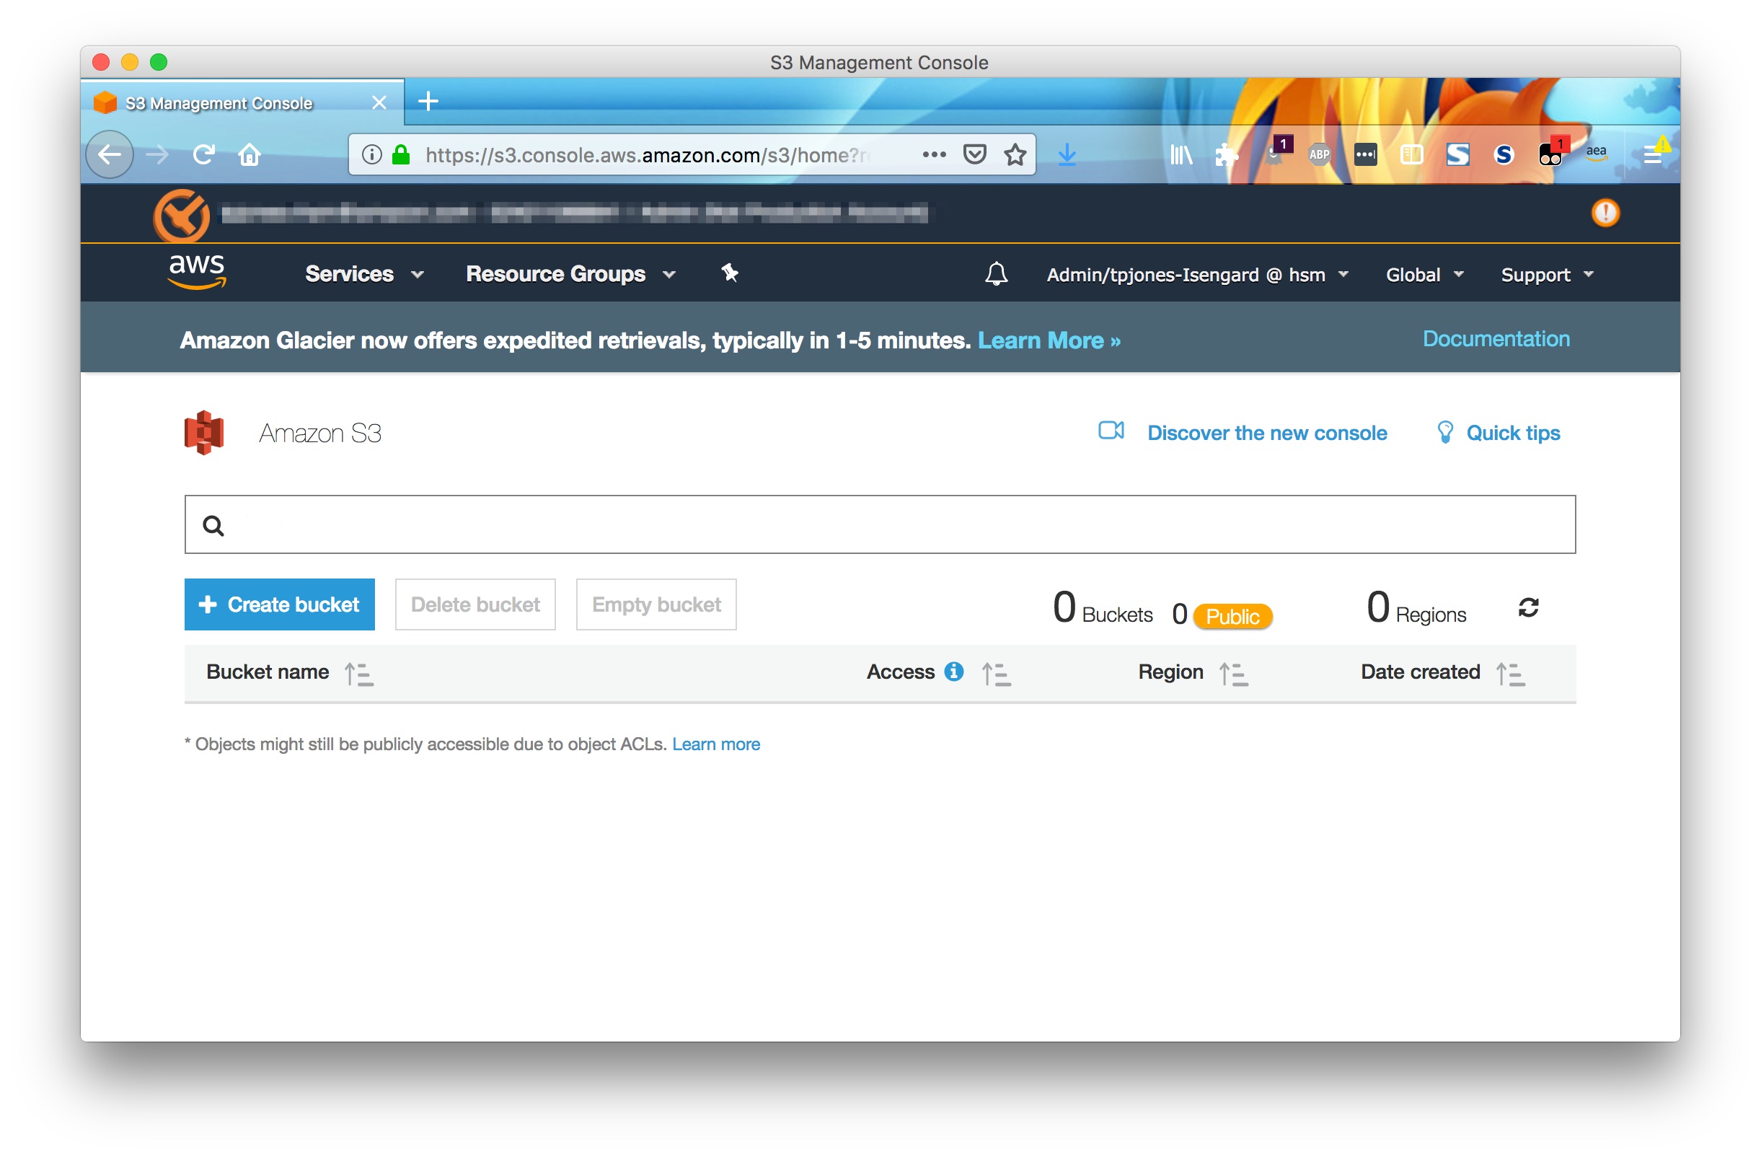Open Glacier Learn More link
This screenshot has height=1157, width=1761.
pos(1049,340)
